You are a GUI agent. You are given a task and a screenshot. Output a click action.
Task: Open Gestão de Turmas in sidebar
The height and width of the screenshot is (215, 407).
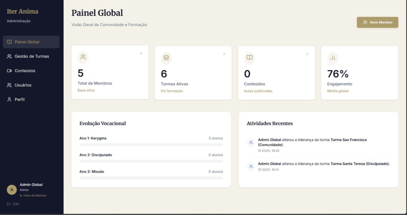pos(31,57)
